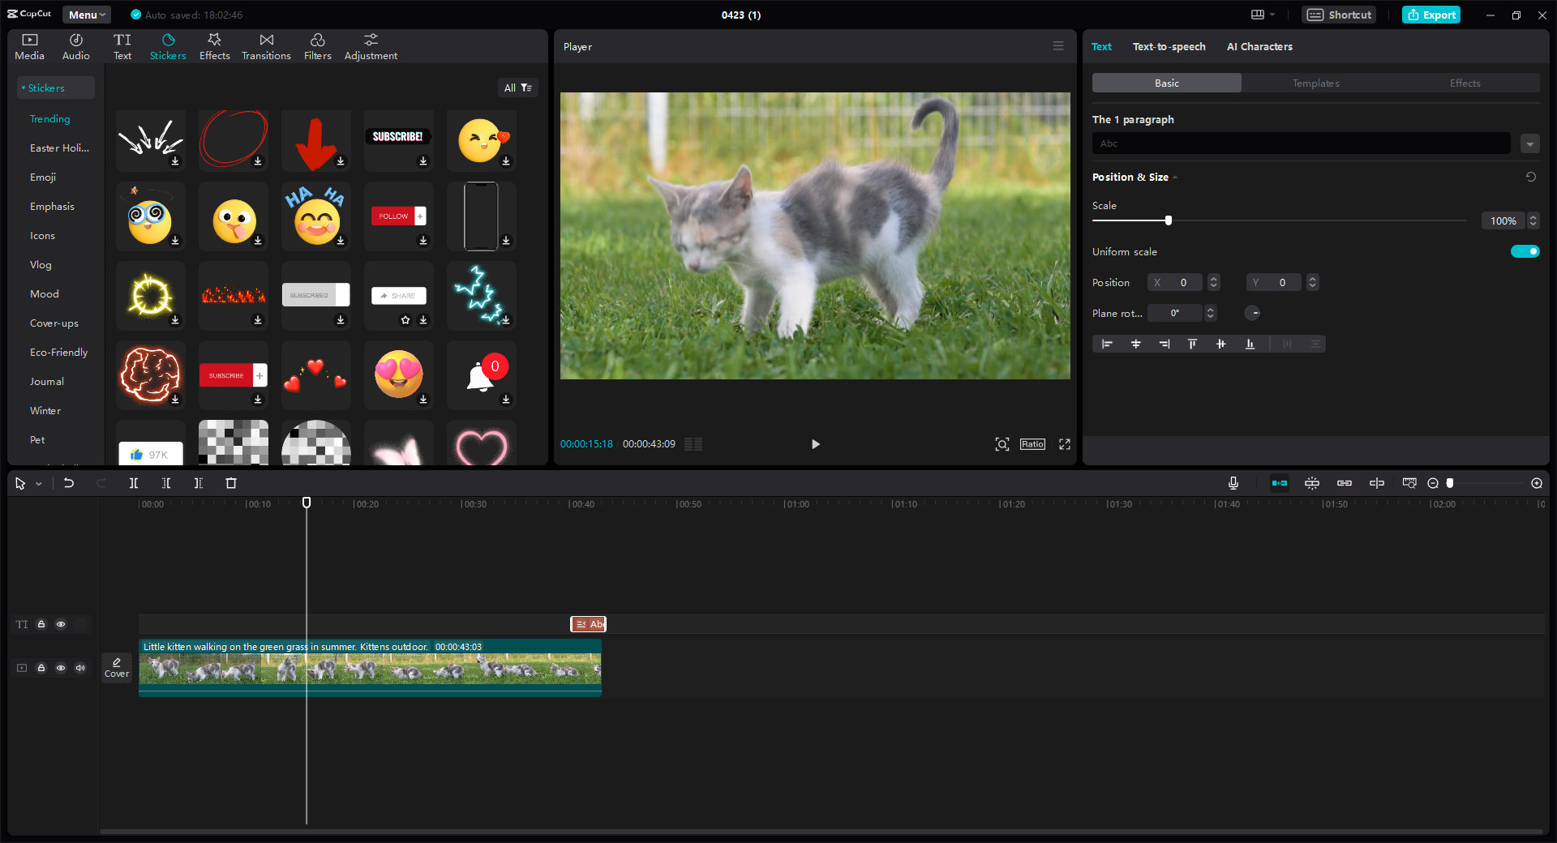1557x843 pixels.
Task: Toggle linkage icon in timeline toolbar
Action: tap(1345, 483)
